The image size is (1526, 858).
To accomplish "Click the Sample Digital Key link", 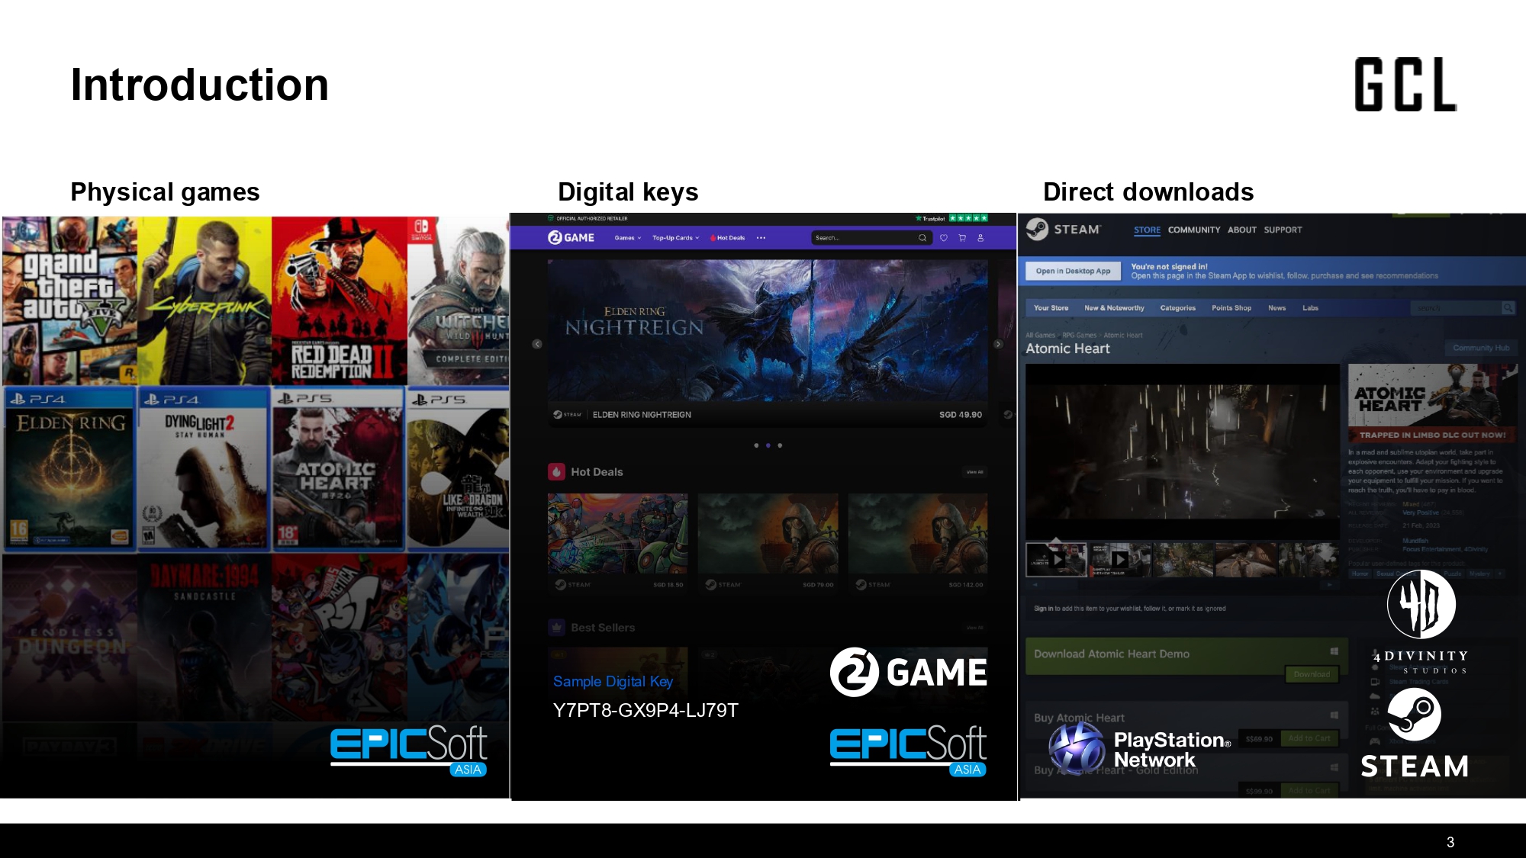I will click(613, 681).
